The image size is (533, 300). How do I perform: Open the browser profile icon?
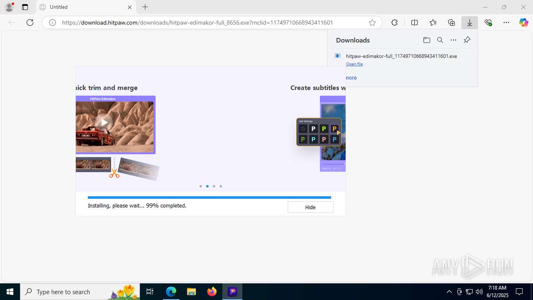(9, 7)
